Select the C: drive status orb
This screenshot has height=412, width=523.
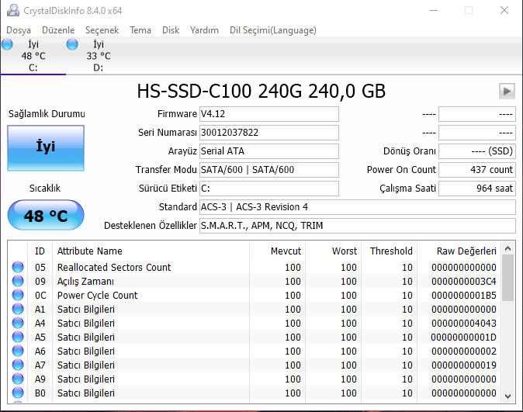8,45
